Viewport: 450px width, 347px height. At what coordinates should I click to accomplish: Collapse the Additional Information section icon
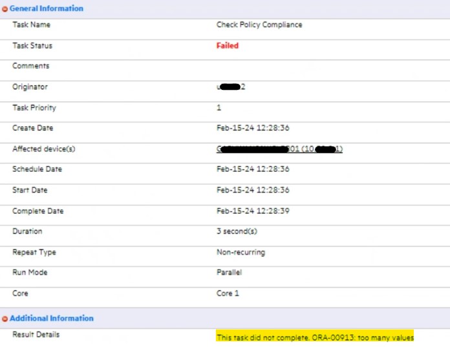(x=5, y=319)
